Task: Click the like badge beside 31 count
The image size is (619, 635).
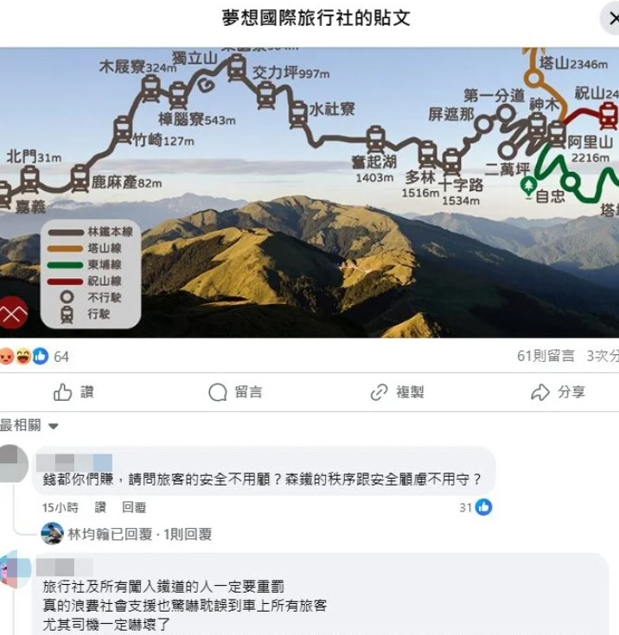Action: pos(483,507)
